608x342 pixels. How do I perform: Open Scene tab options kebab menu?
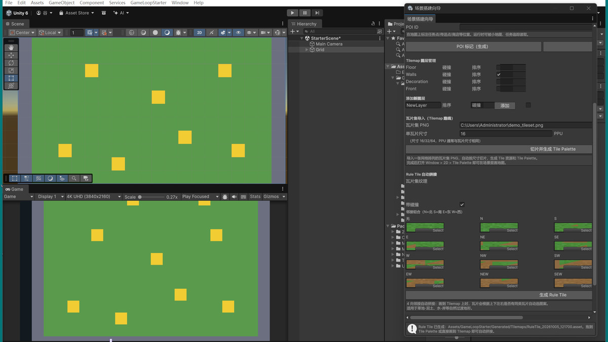click(283, 23)
